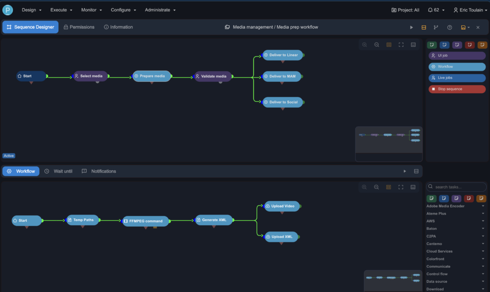Click the Stop sequence button
This screenshot has width=490, height=292.
pyautogui.click(x=457, y=89)
